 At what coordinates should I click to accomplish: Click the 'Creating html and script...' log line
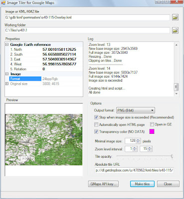(x=107, y=88)
